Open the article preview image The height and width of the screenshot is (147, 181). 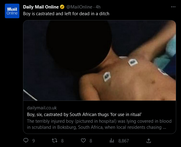(x=100, y=60)
